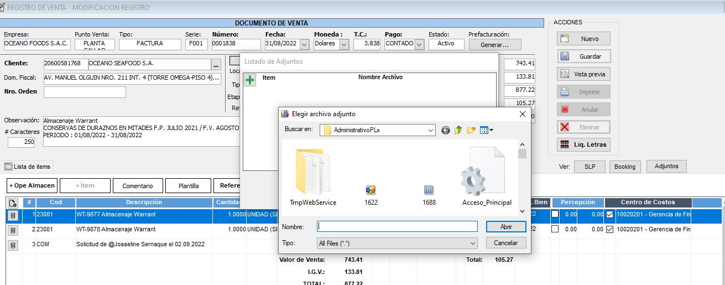
Task: Click the up-one-level folder icon
Action: pos(458,131)
